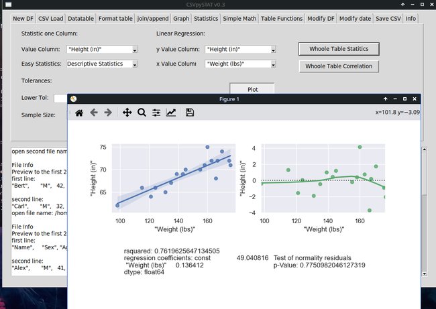Screen dimensions: 436x309
Task: Switch to the Modify date tab
Action: coord(355,19)
